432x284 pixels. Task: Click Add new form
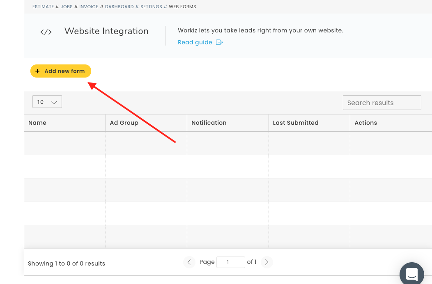(x=60, y=71)
